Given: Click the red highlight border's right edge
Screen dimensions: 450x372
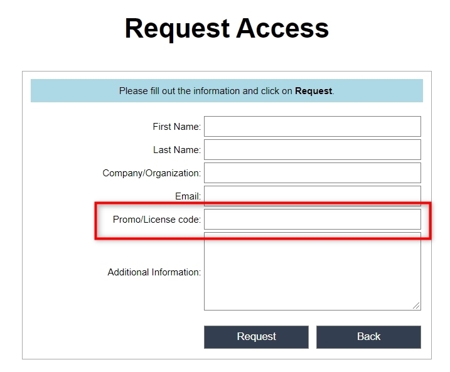Looking at the screenshot, I should pyautogui.click(x=431, y=220).
